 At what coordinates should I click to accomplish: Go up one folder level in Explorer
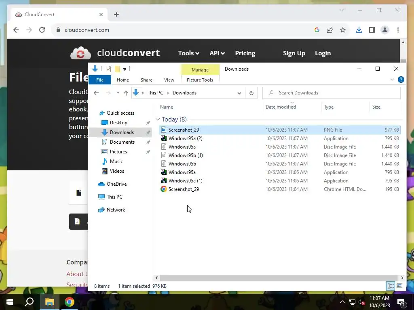[126, 93]
